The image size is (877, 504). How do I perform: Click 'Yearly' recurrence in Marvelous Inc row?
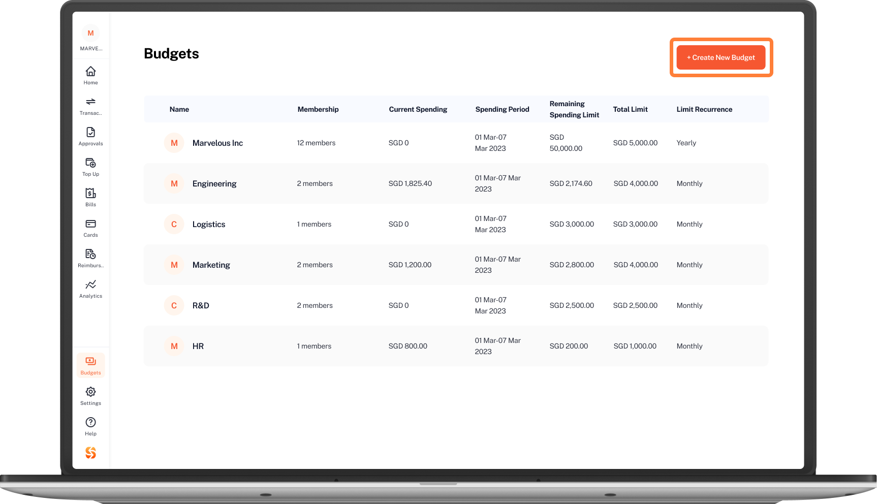[x=686, y=143]
